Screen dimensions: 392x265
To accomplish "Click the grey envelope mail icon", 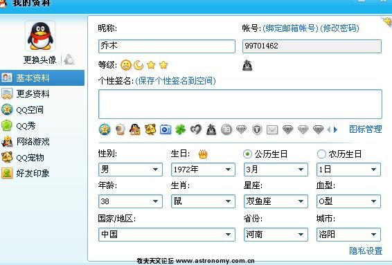I will pos(272,129).
